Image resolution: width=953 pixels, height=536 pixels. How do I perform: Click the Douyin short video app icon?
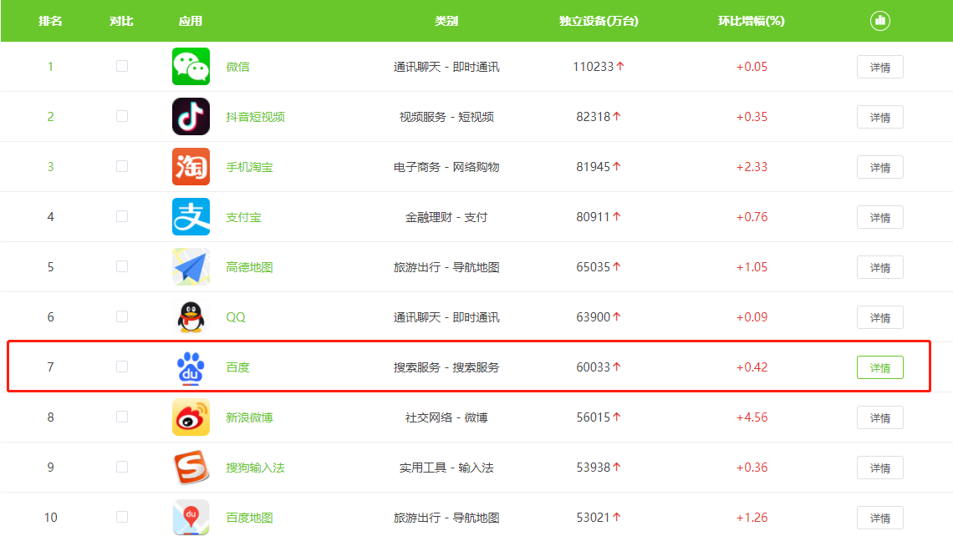[191, 117]
